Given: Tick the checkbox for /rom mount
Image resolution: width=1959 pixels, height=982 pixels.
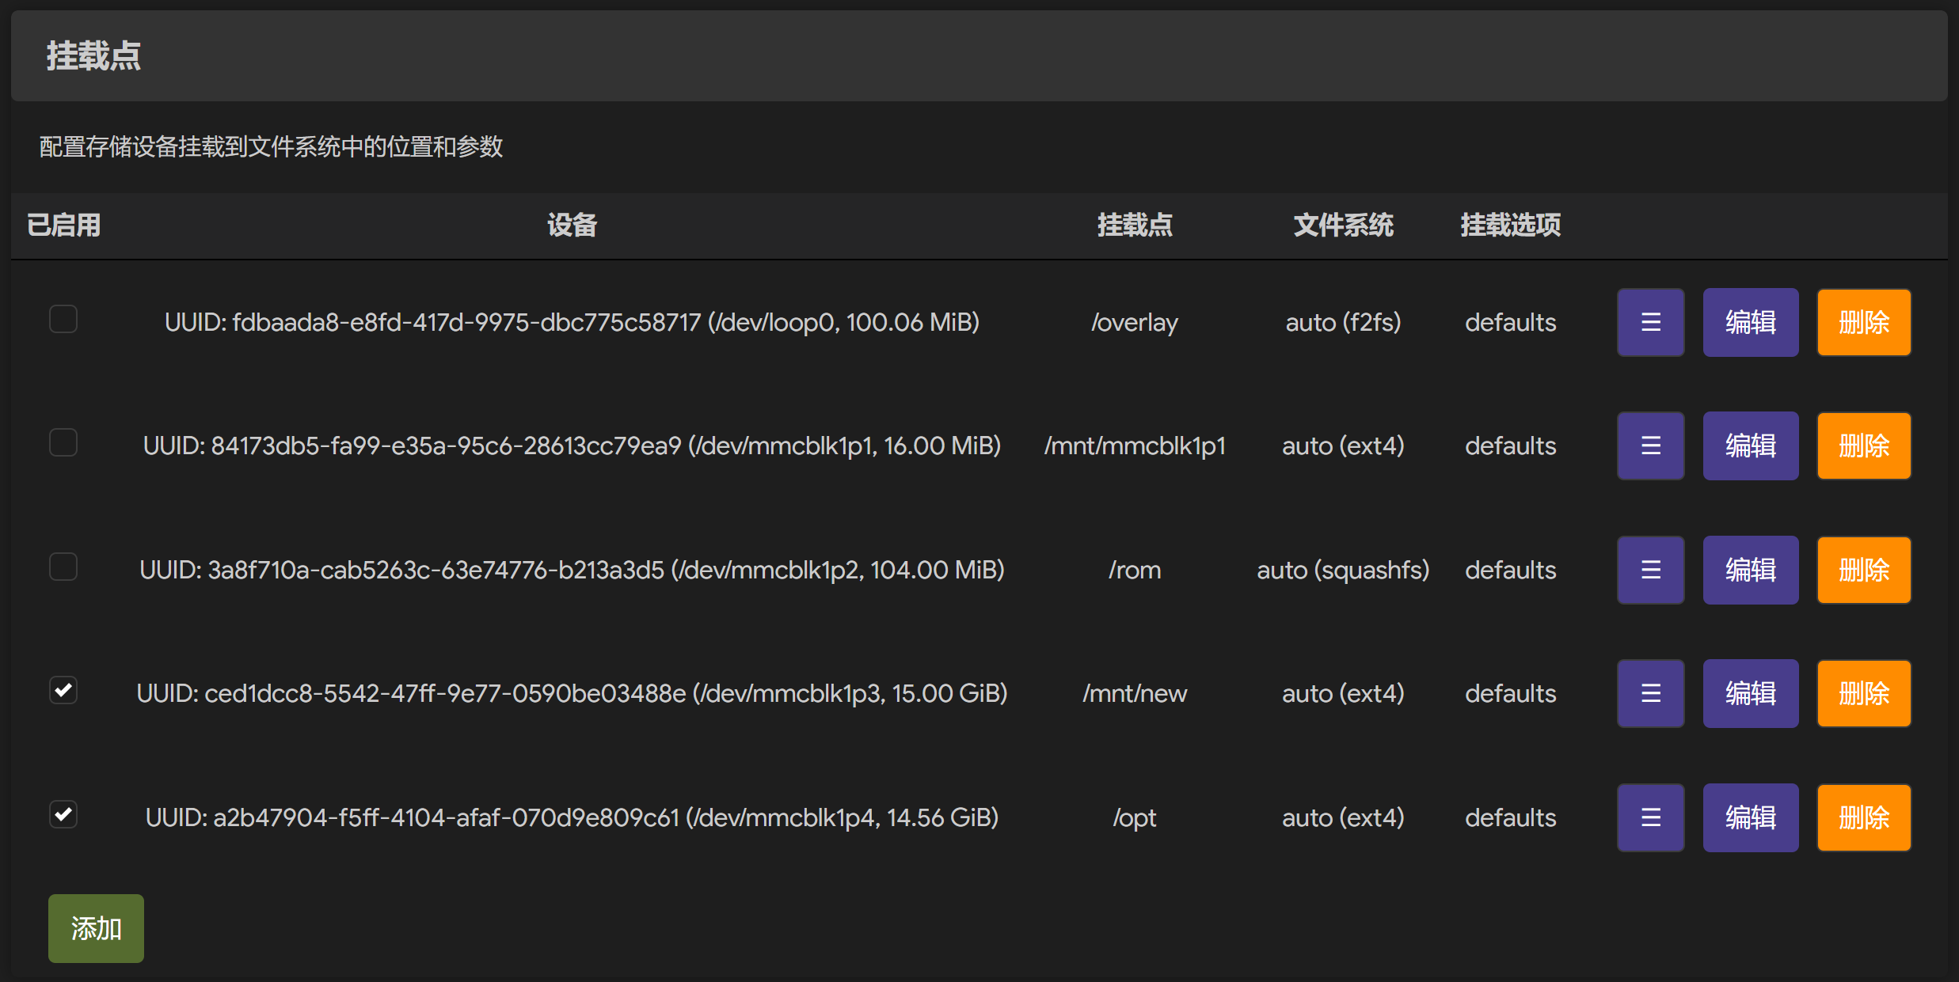Looking at the screenshot, I should tap(63, 567).
